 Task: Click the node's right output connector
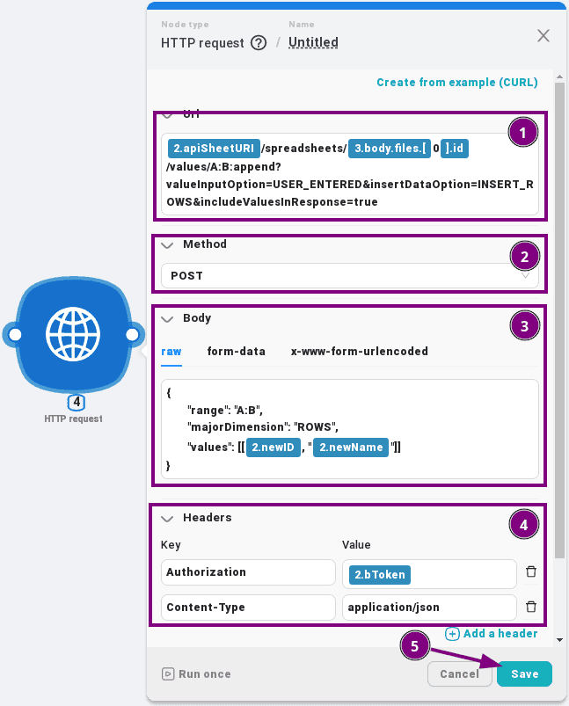132,335
